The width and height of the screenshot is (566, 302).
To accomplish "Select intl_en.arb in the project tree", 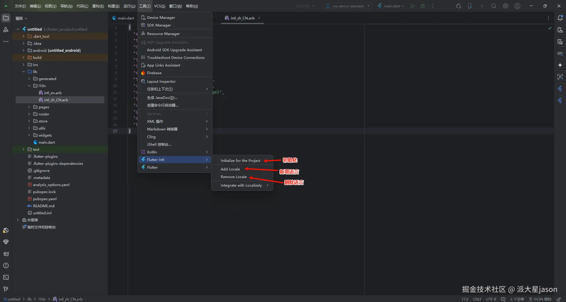I will (53, 93).
